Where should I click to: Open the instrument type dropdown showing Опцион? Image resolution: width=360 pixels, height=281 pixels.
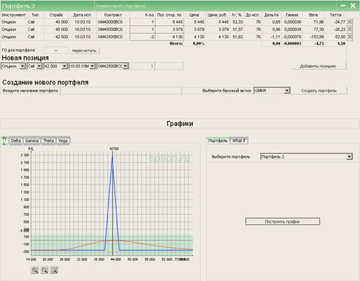13,66
